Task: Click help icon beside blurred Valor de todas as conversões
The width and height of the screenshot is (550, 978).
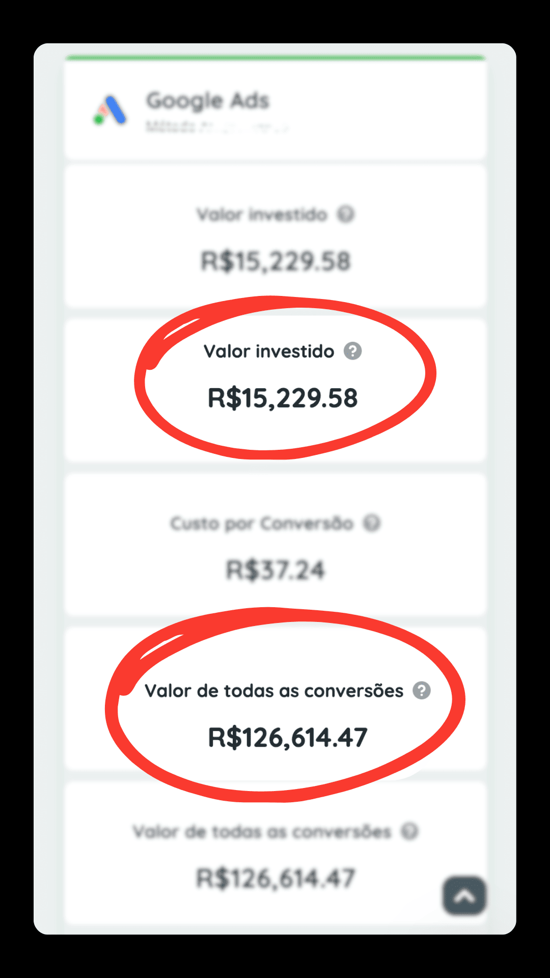Action: point(409,831)
